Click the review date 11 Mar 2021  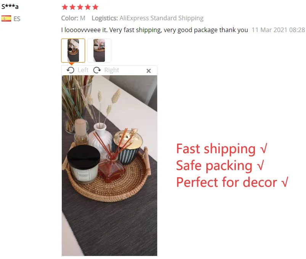tap(278, 30)
